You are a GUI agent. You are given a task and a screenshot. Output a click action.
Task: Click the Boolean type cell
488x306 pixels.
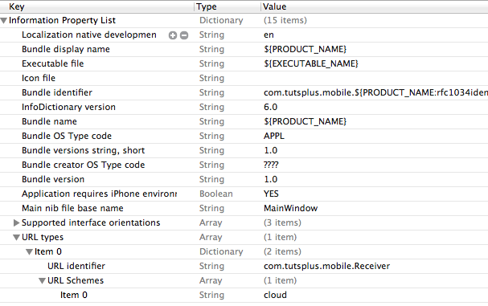(x=216, y=194)
